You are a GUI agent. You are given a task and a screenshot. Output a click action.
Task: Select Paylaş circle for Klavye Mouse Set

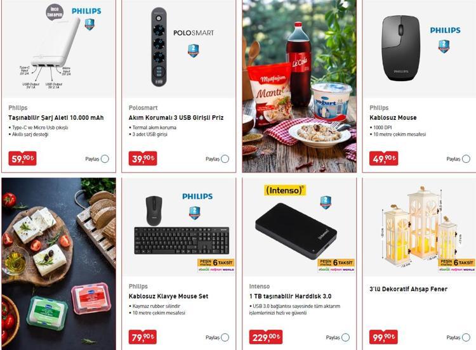tap(225, 337)
